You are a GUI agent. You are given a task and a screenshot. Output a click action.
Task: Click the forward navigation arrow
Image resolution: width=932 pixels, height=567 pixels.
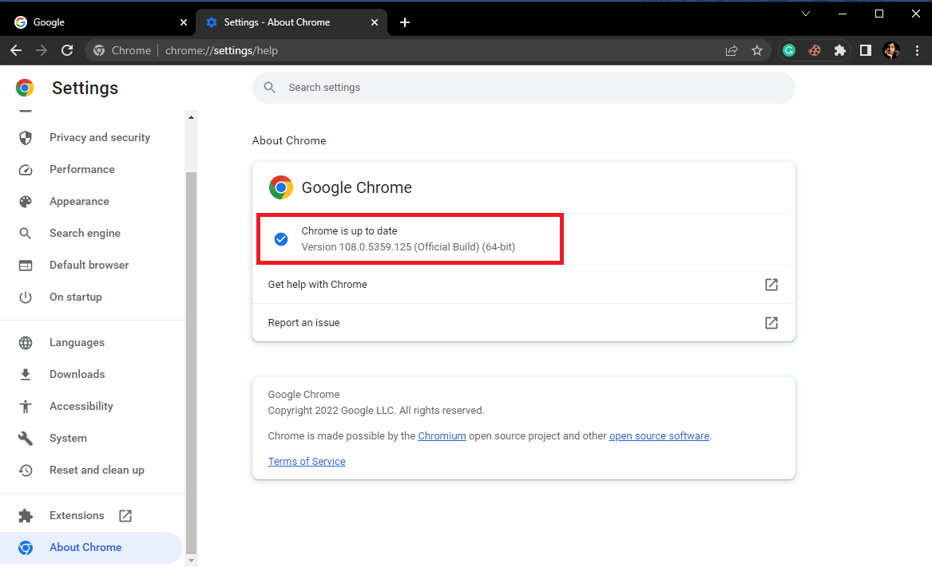click(x=42, y=50)
